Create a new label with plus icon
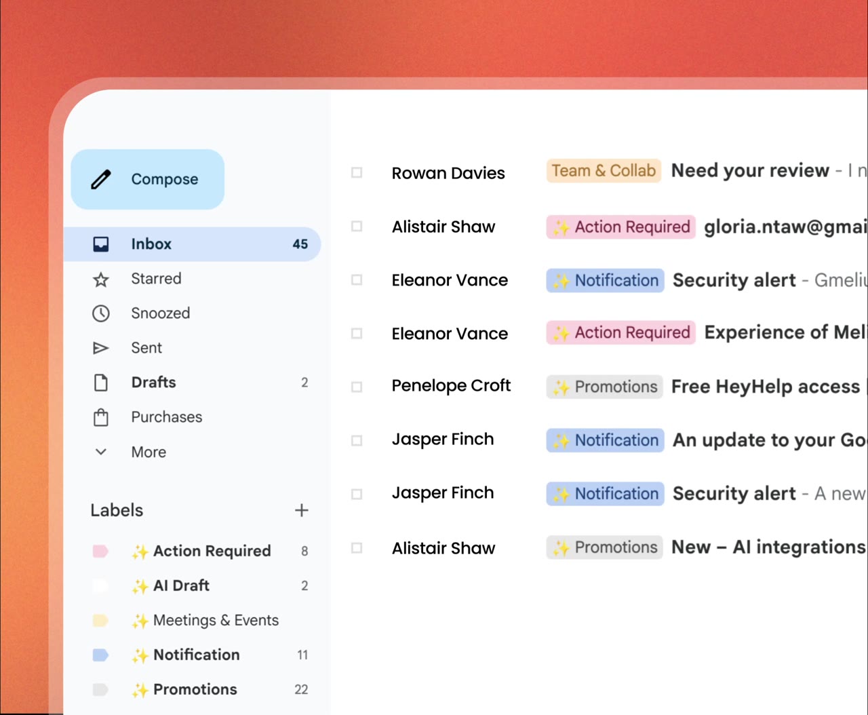This screenshot has height=715, width=868. tap(302, 510)
